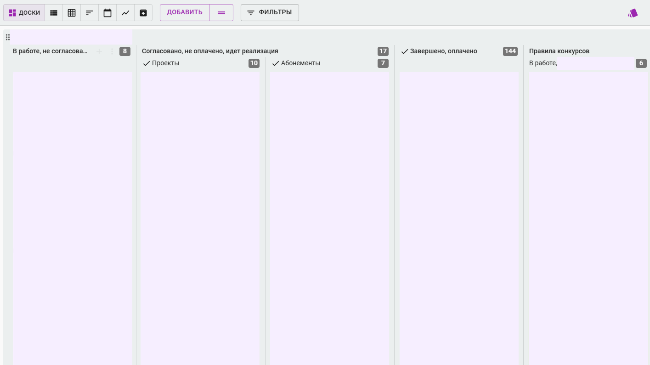The image size is (650, 365).
Task: Click the six-dot drag handle icon
Action: [7, 37]
